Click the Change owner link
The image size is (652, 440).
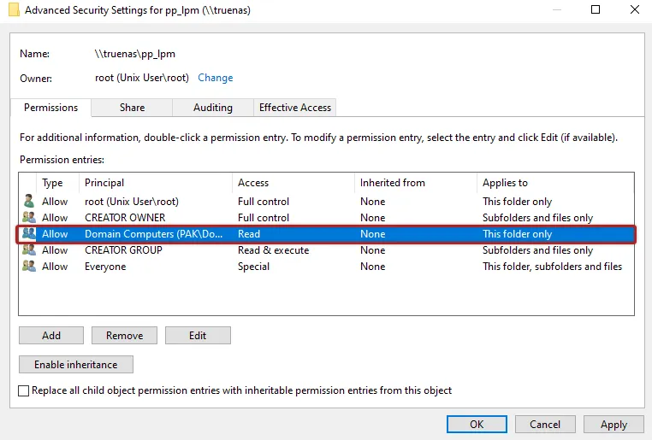pyautogui.click(x=215, y=78)
